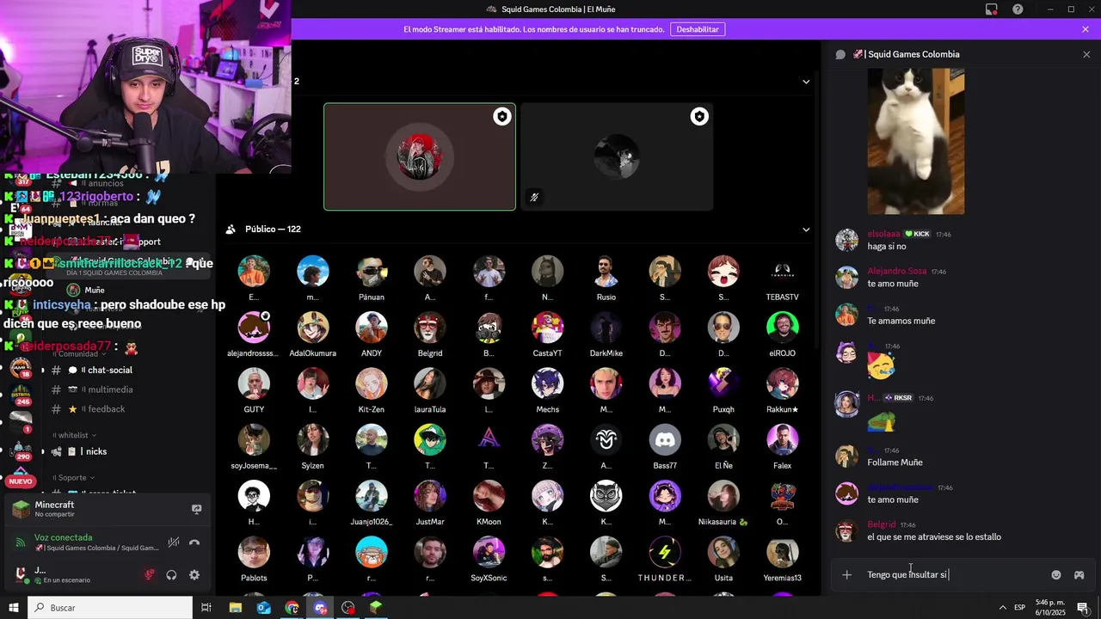
Task: Collapse the Comunidad category
Action: point(79,353)
